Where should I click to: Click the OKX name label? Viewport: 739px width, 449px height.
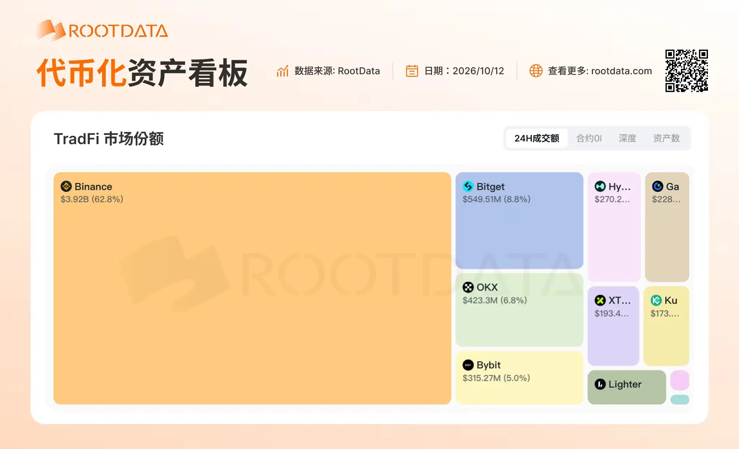tap(487, 287)
